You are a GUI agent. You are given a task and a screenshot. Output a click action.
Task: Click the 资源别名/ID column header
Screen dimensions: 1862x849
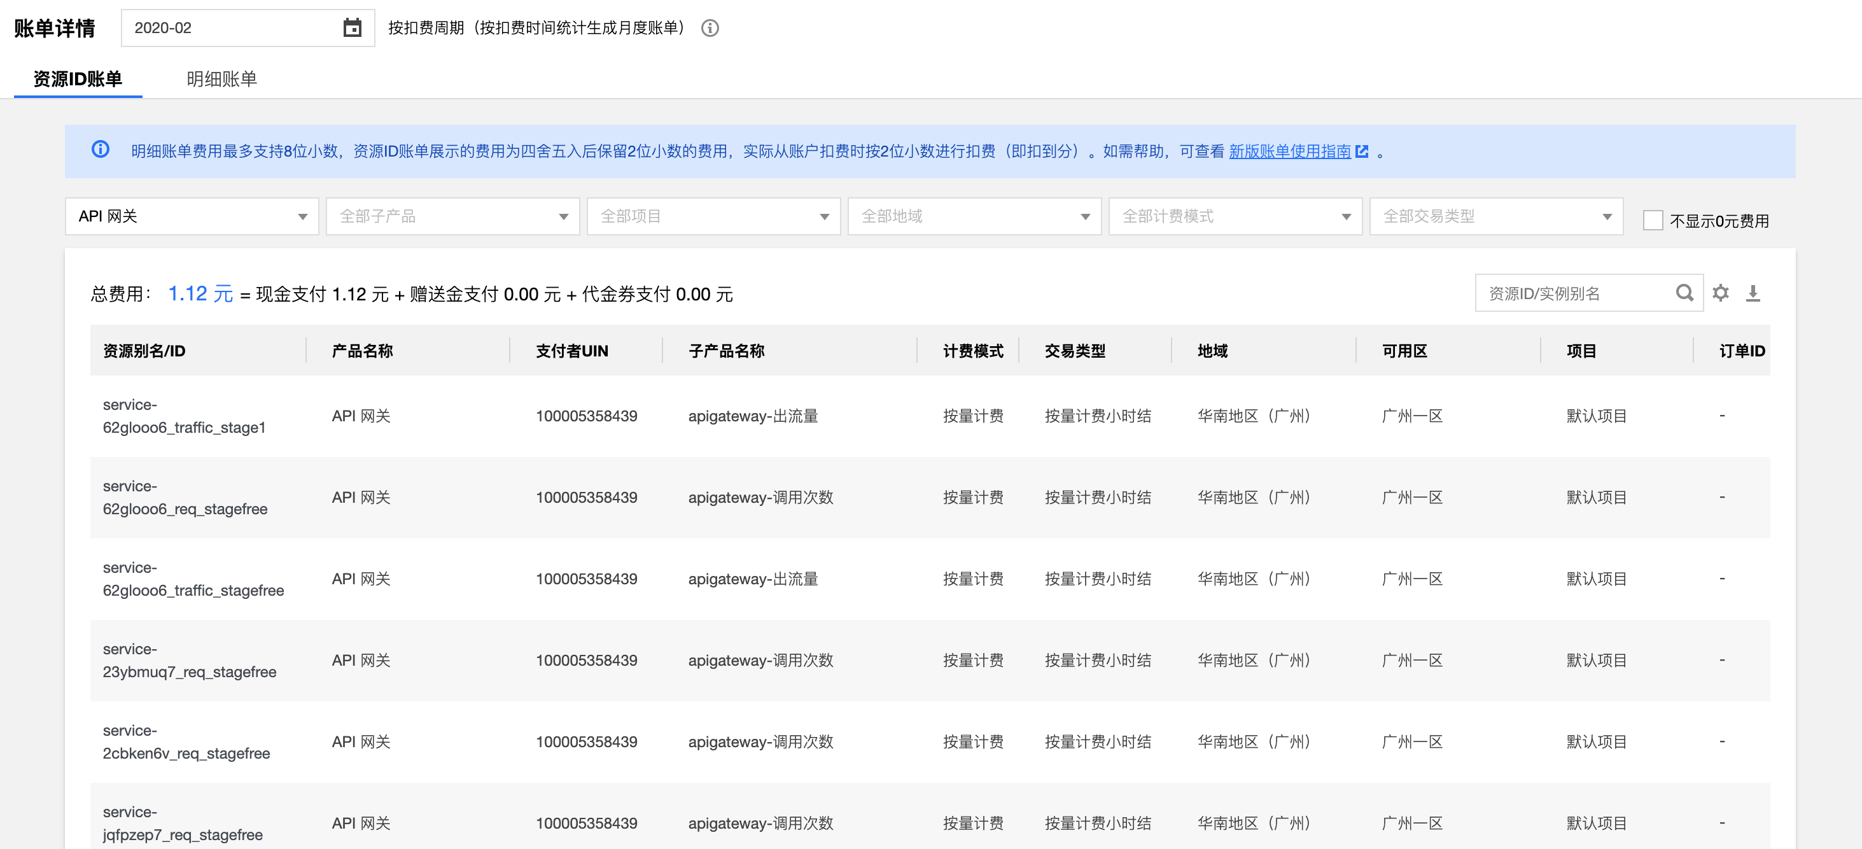tap(144, 351)
